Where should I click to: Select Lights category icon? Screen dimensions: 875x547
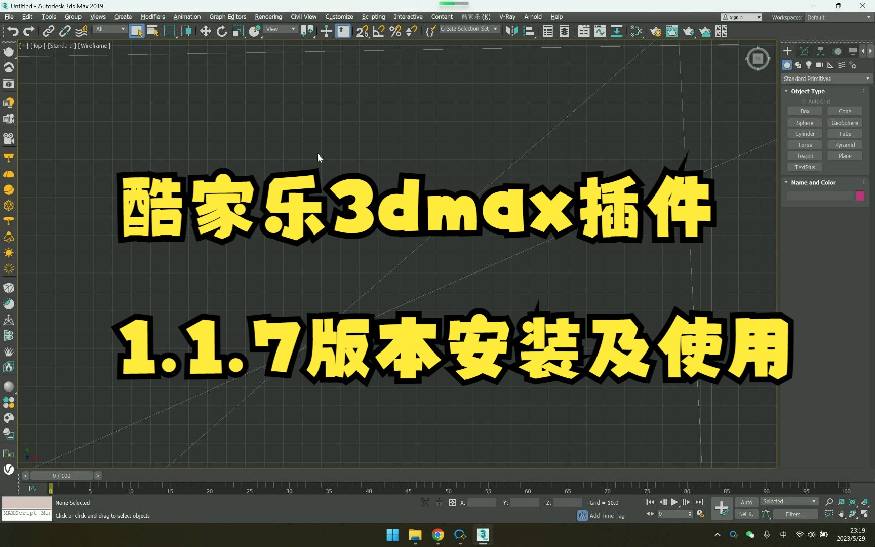click(809, 65)
